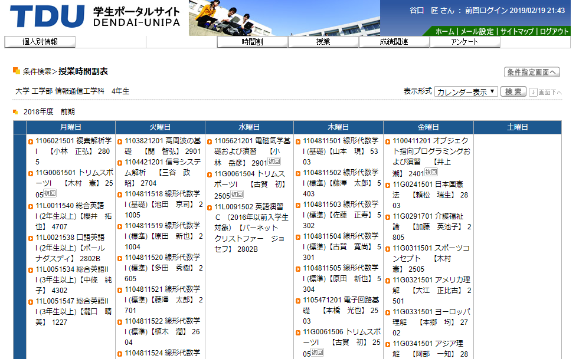This screenshot has height=359, width=579.
Task: Click the orange bullet beside course 11L0051547
Action: click(31, 302)
